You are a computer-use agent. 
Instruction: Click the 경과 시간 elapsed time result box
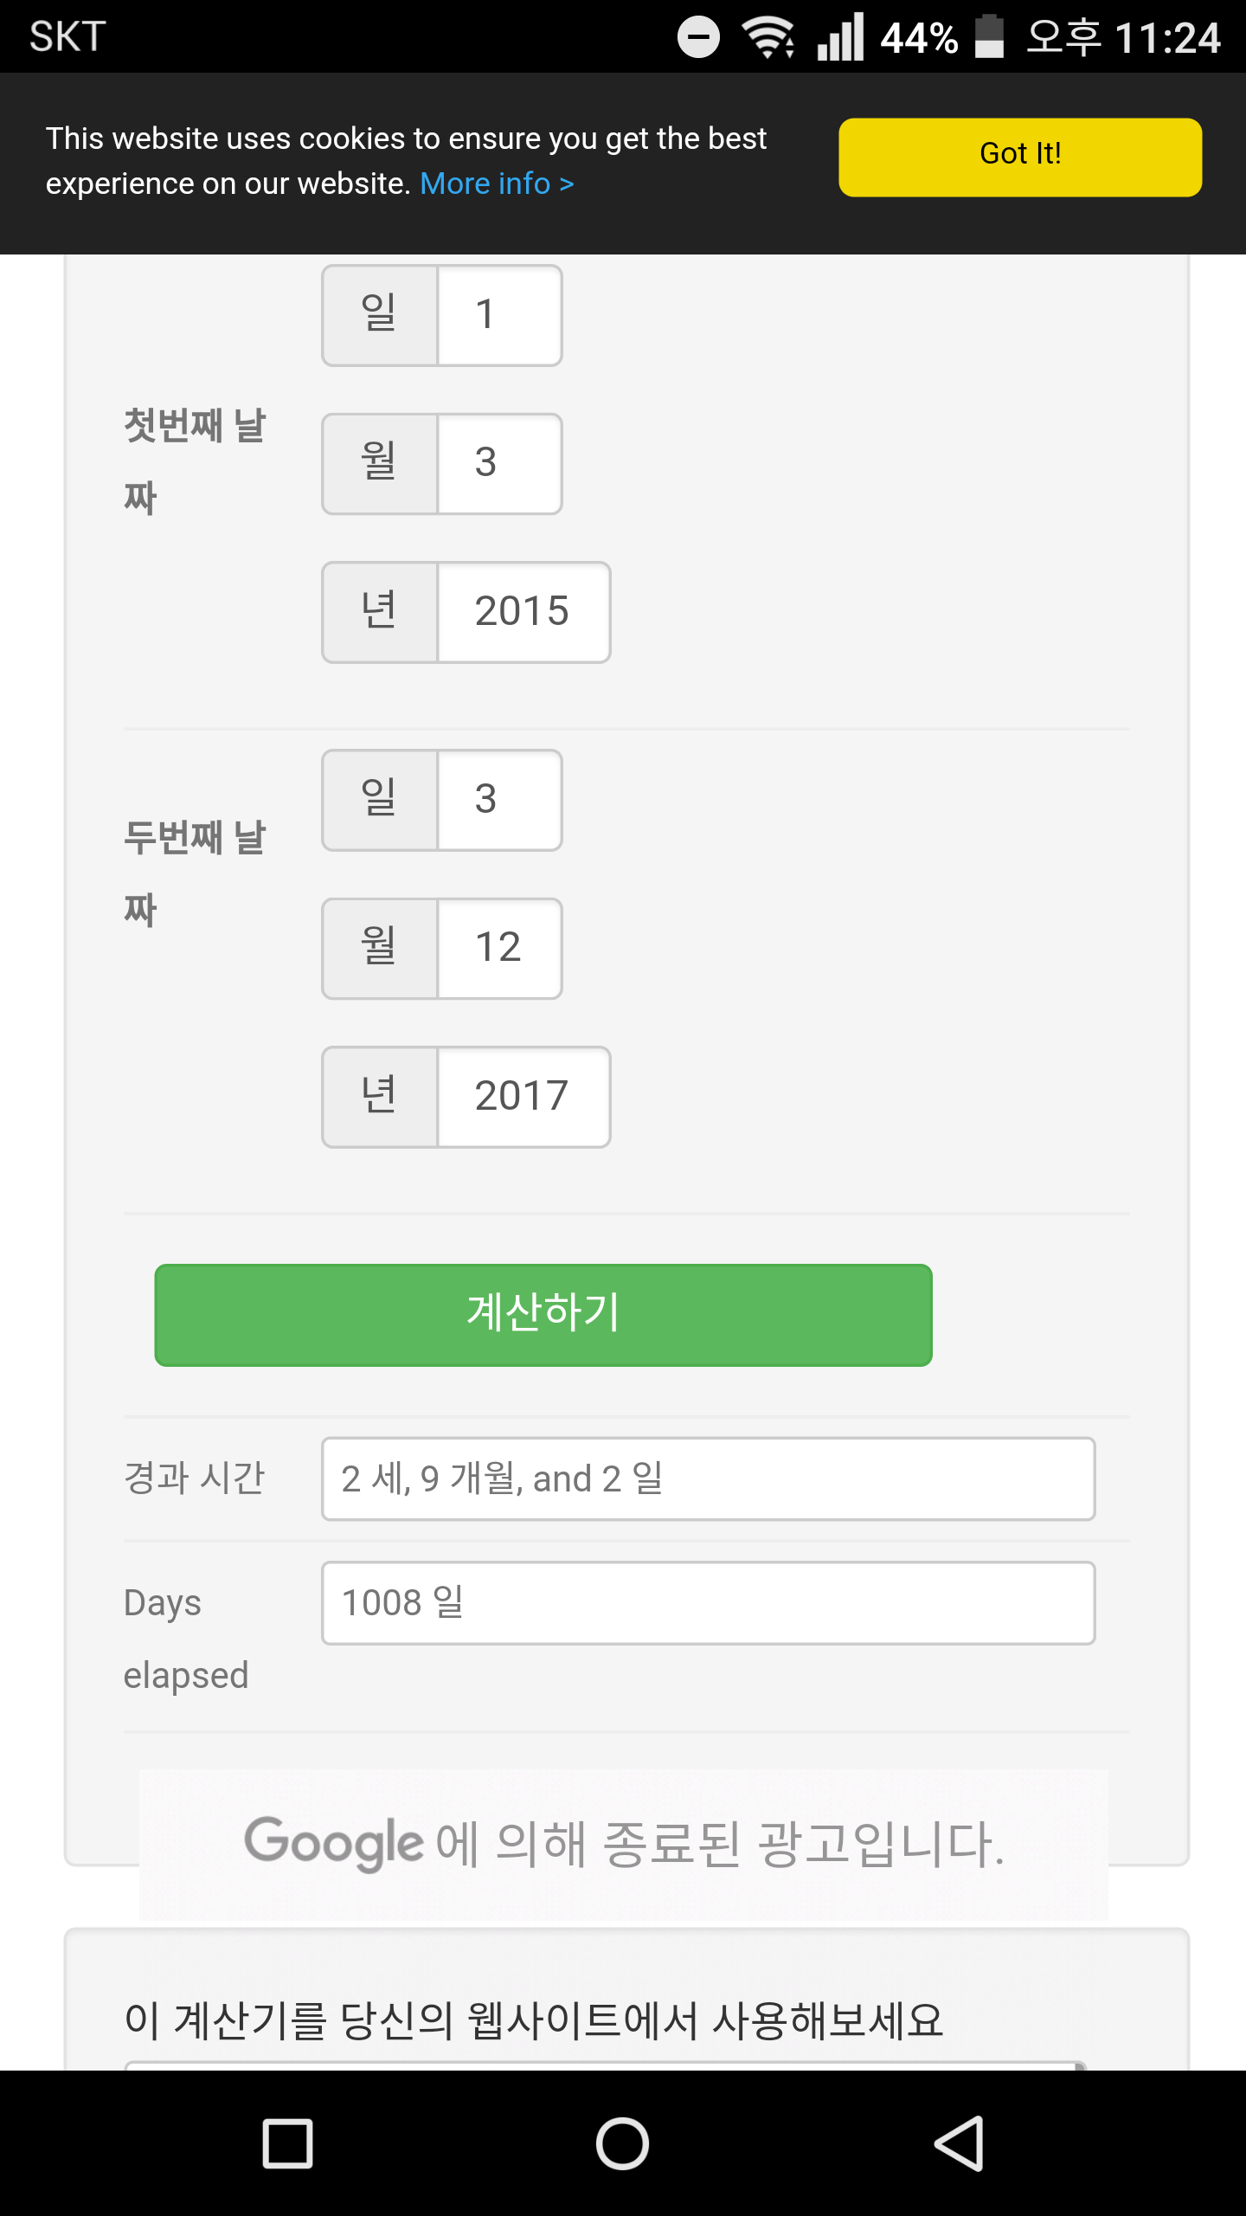(708, 1478)
